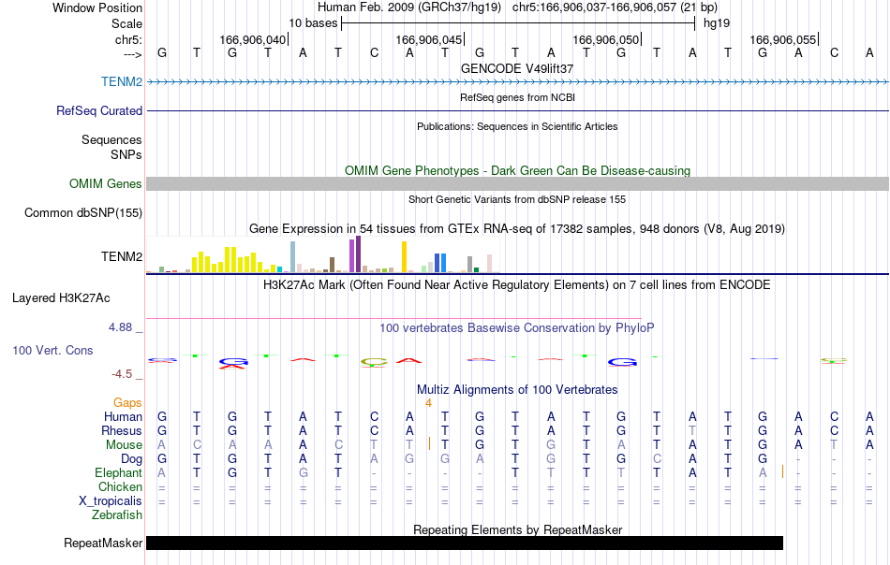Click the Zebrafish species label
The image size is (890, 565).
(x=117, y=515)
